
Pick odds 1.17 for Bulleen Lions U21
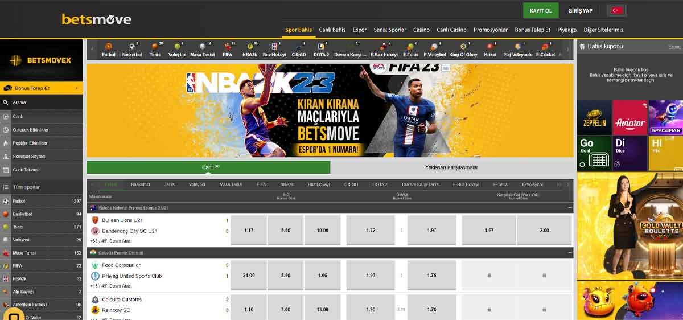point(249,230)
